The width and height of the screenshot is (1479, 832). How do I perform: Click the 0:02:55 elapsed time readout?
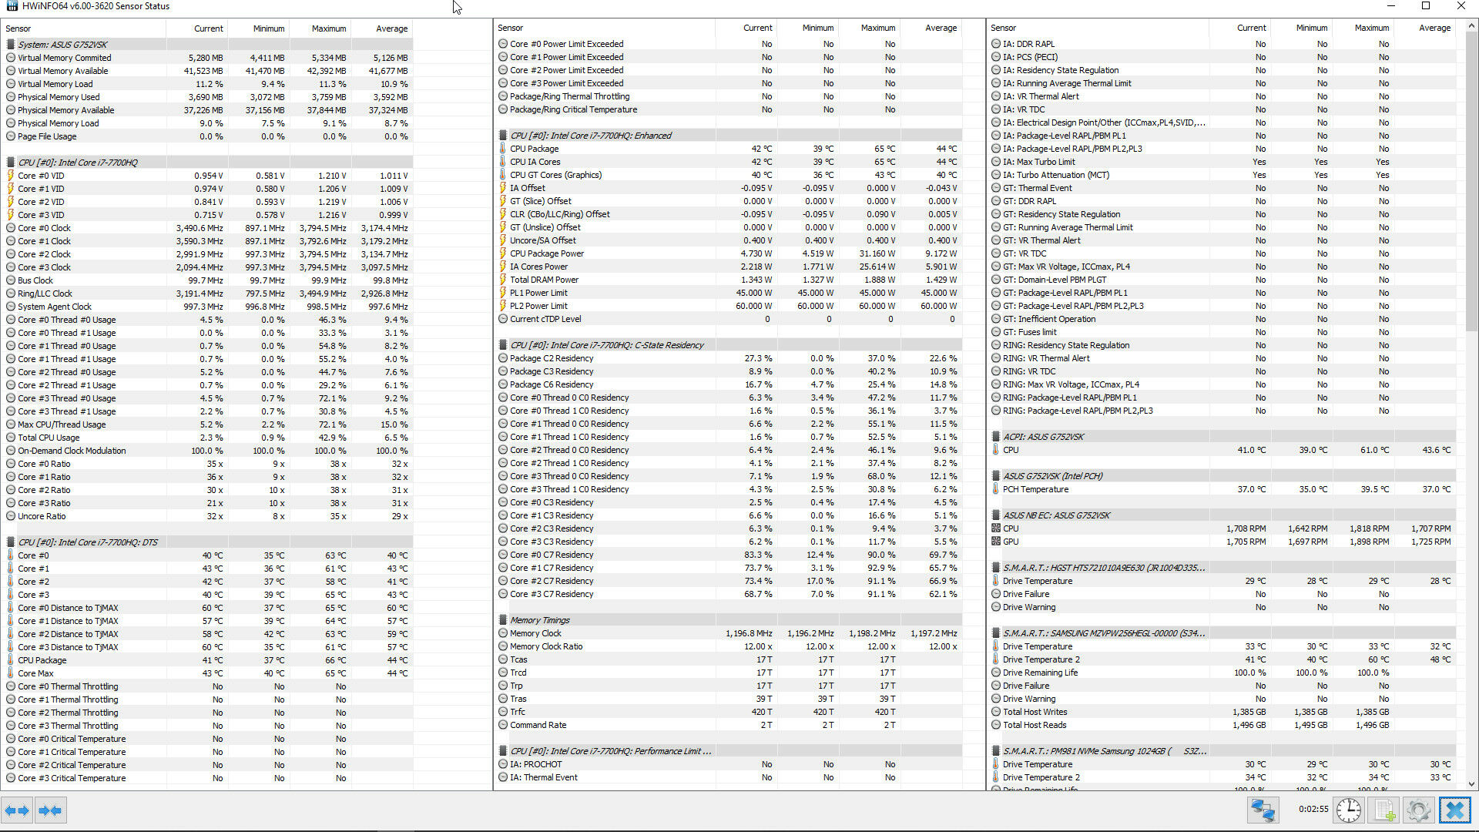click(1313, 810)
